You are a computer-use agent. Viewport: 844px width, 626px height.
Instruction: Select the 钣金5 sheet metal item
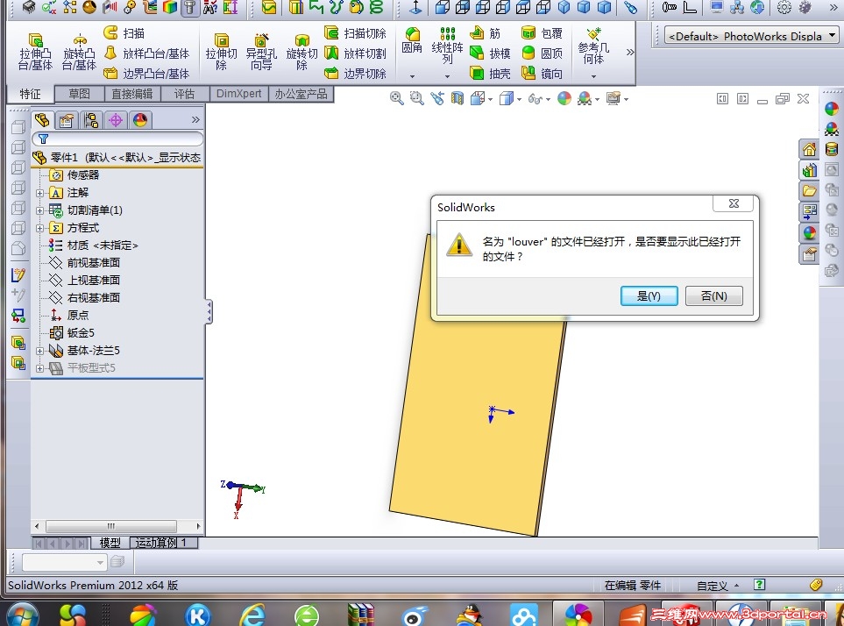tap(72, 333)
